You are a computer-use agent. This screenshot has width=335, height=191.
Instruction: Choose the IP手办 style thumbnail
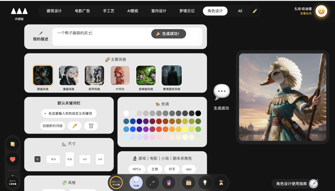(120, 75)
